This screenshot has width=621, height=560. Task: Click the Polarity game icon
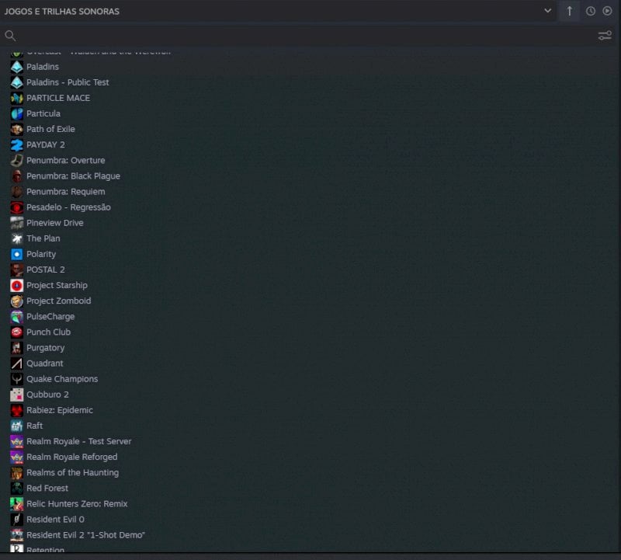click(16, 255)
